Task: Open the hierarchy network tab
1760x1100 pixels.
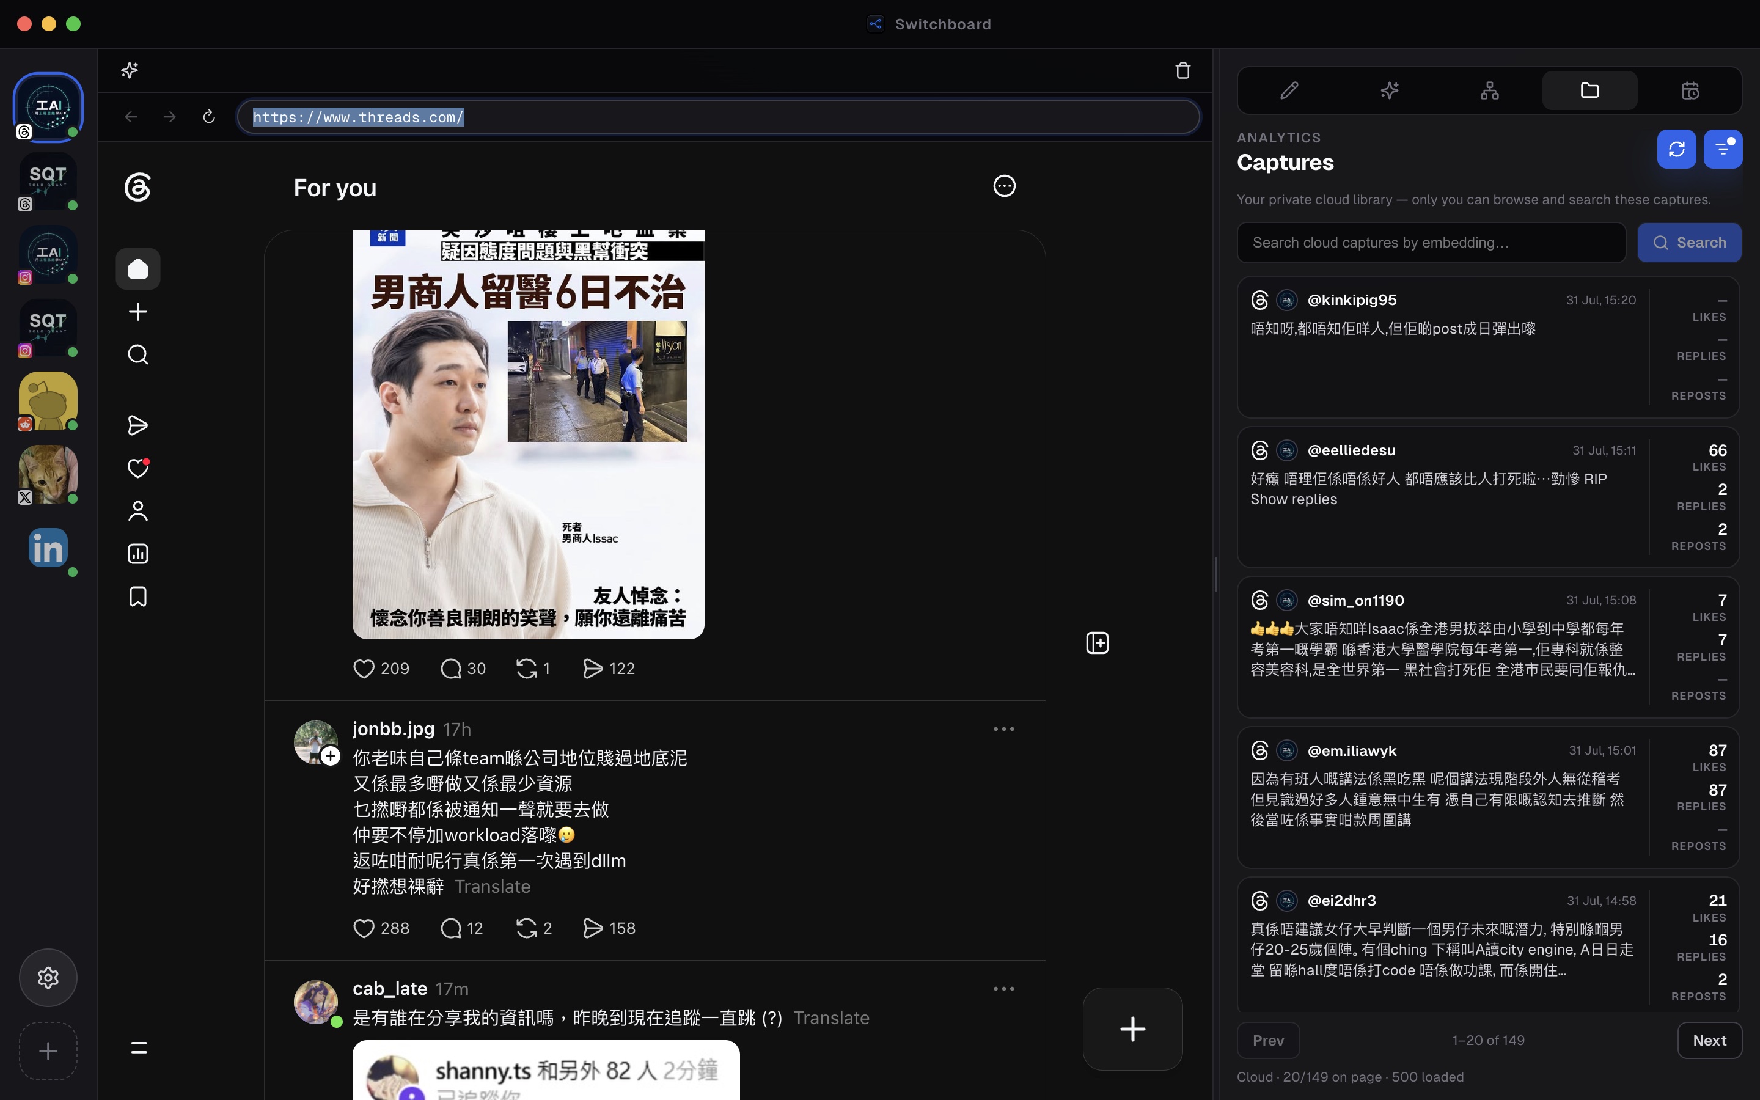Action: [1489, 90]
